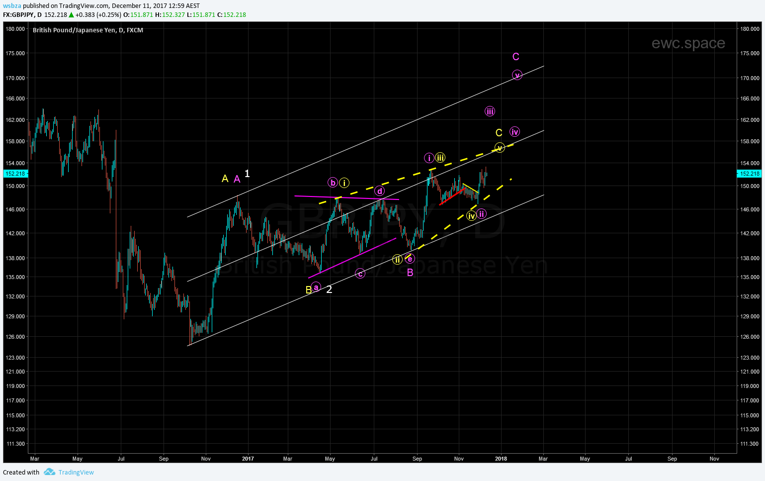The width and height of the screenshot is (765, 481).
Task: Click the circled magenta 'iii' wave marker
Action: (x=490, y=111)
